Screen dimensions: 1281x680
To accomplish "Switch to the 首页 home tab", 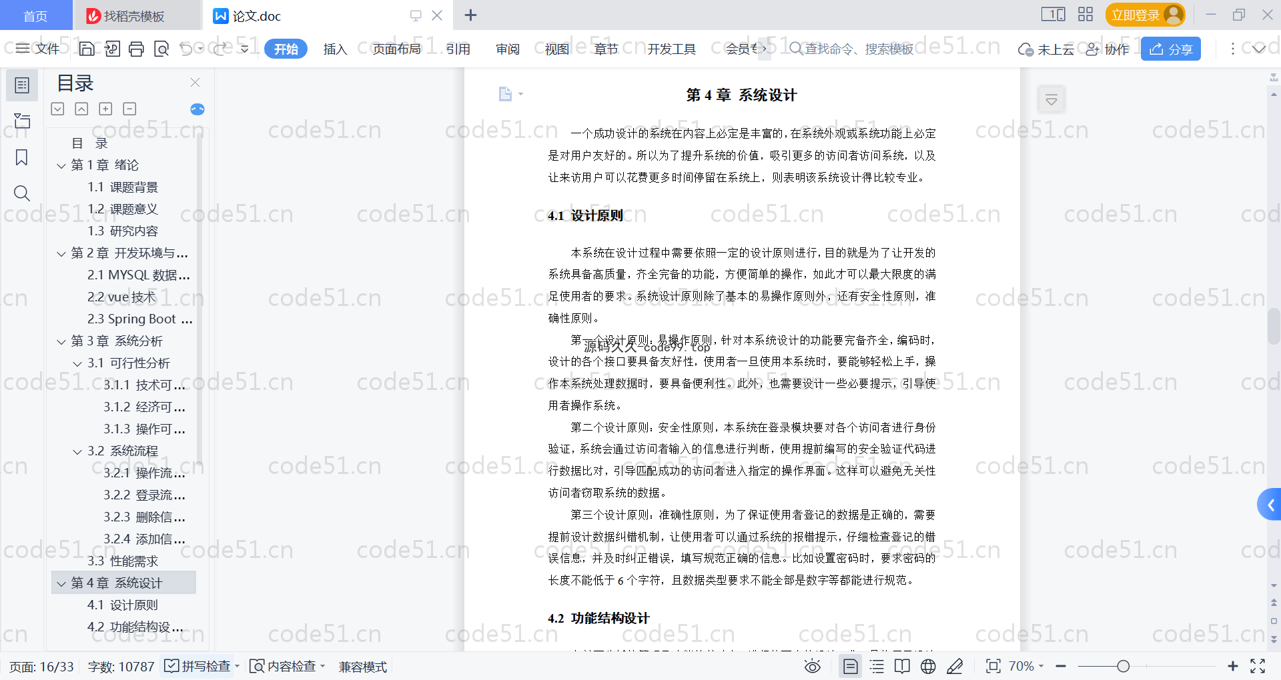I will [x=35, y=15].
